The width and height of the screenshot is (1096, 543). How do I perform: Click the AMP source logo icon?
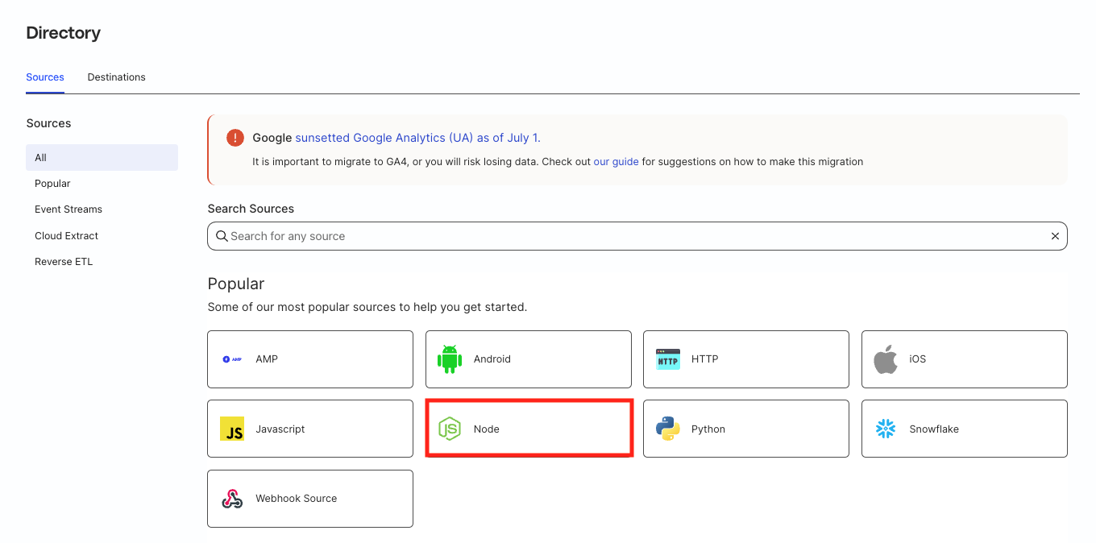[x=232, y=359]
